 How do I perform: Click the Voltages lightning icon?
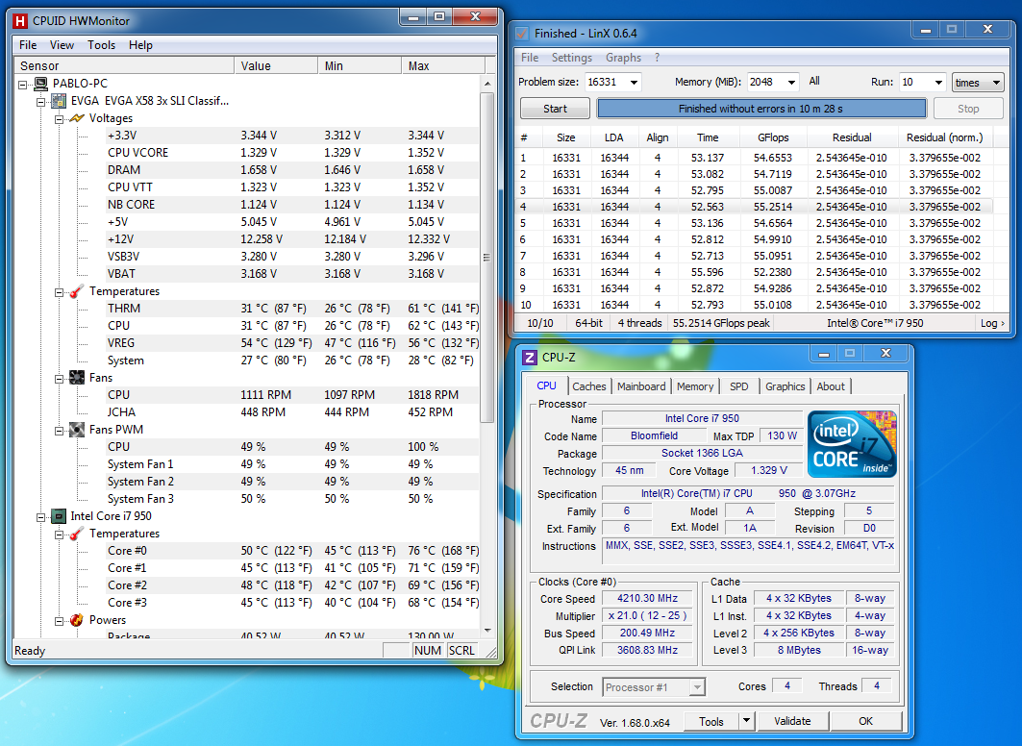[x=77, y=118]
